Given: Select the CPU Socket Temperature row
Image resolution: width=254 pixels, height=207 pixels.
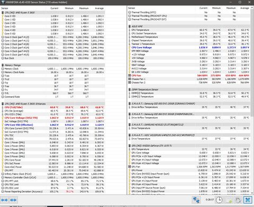Looking at the screenshot, I should pos(189,33).
